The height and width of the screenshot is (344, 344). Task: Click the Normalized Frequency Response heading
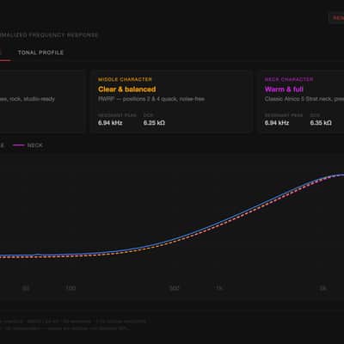point(49,35)
